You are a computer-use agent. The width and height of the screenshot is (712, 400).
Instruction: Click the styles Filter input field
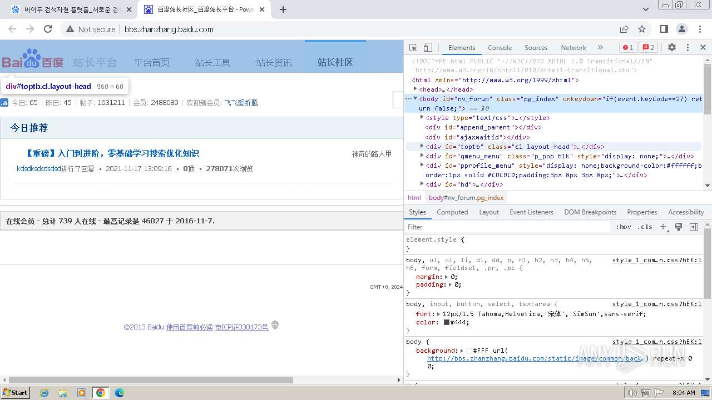tap(508, 227)
